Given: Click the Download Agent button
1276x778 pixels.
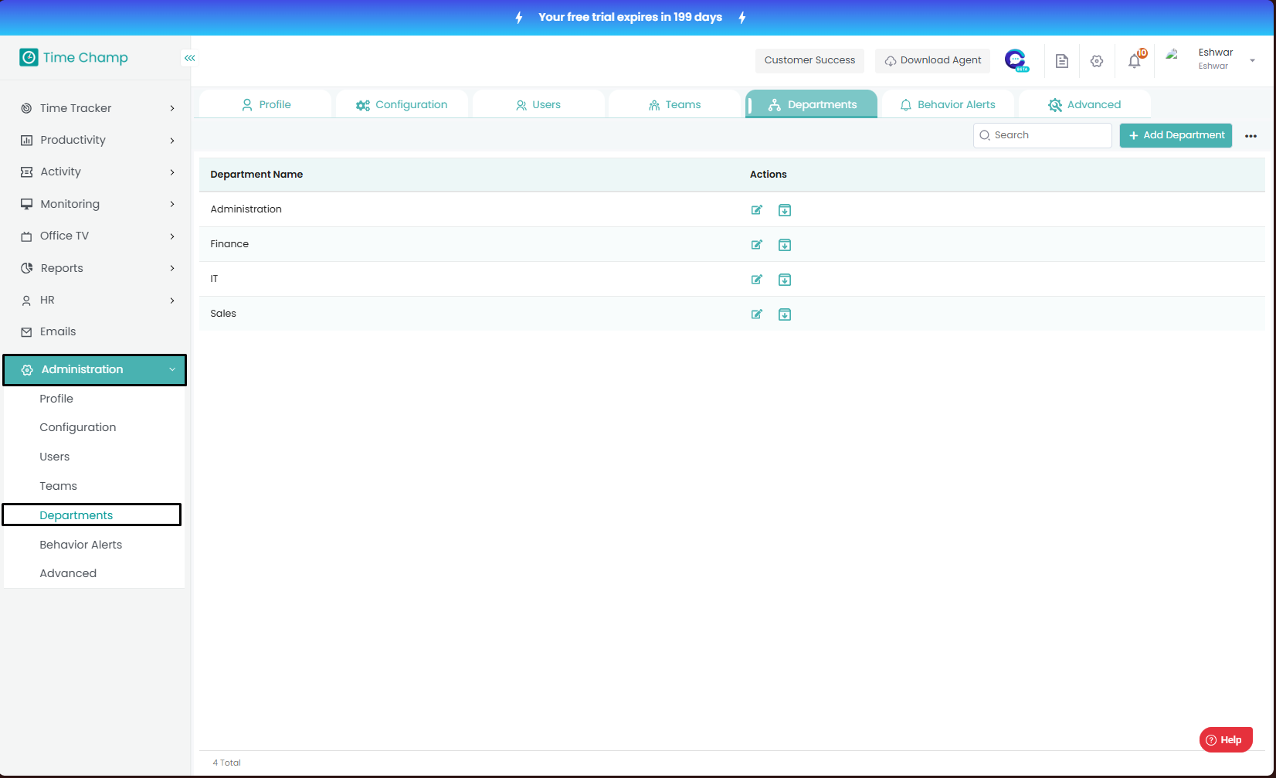Looking at the screenshot, I should pyautogui.click(x=932, y=60).
